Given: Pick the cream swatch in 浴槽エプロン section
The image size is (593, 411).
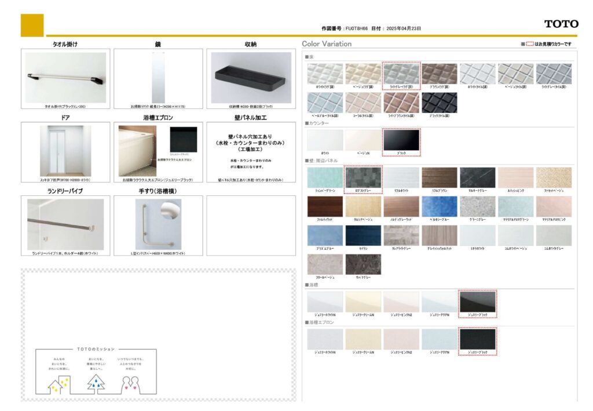Looking at the screenshot, I should coord(363,339).
